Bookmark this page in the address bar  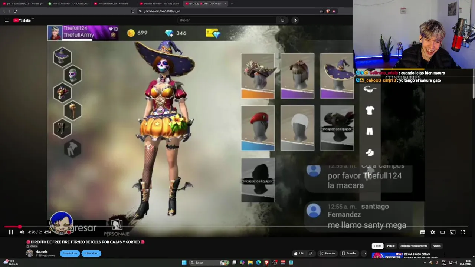(x=133, y=11)
